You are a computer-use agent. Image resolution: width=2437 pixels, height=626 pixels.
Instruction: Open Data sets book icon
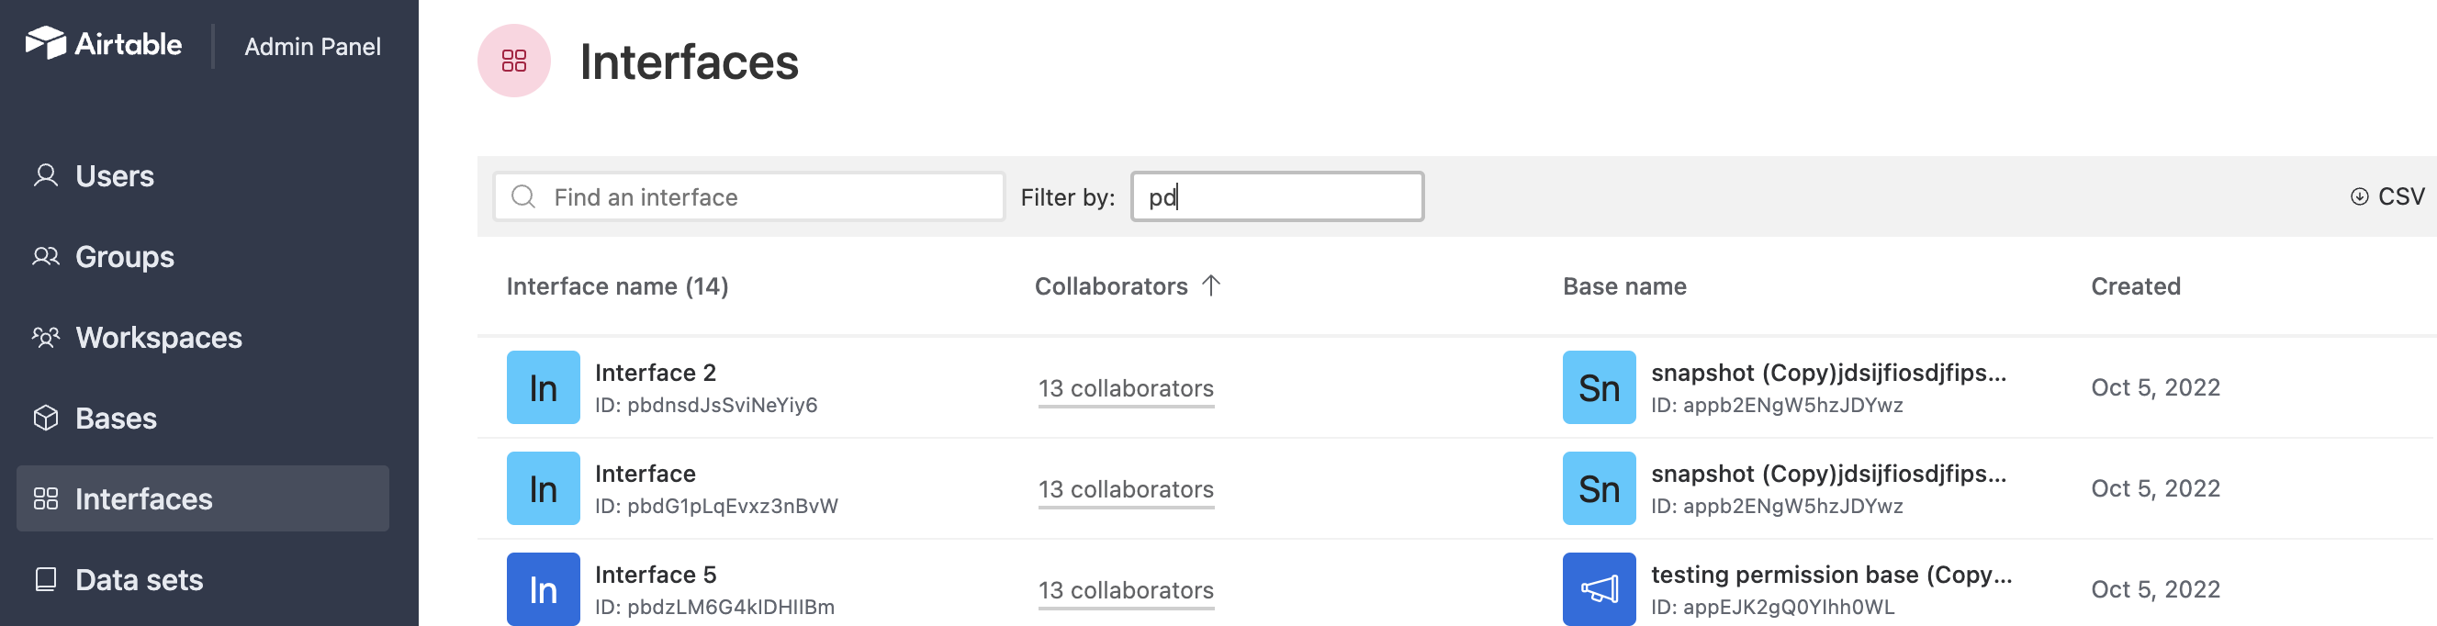point(45,578)
